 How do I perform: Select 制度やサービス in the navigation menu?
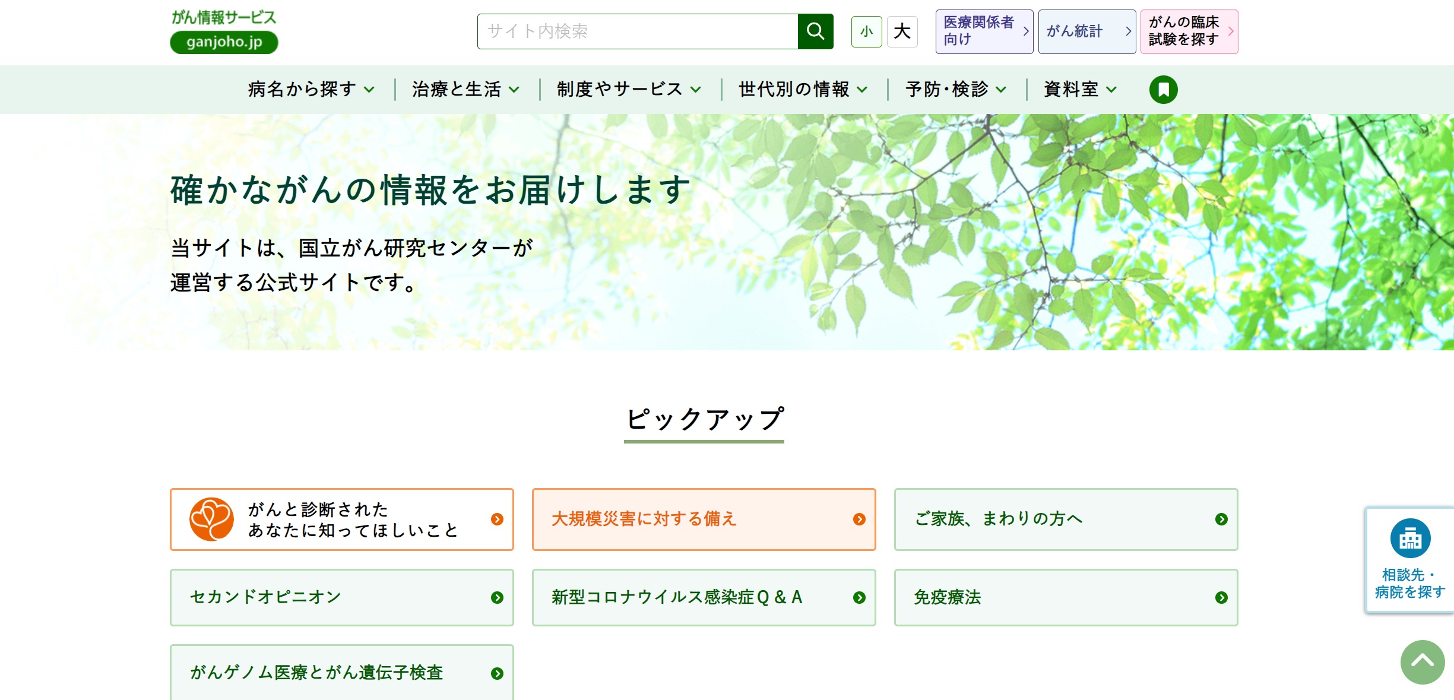point(627,90)
